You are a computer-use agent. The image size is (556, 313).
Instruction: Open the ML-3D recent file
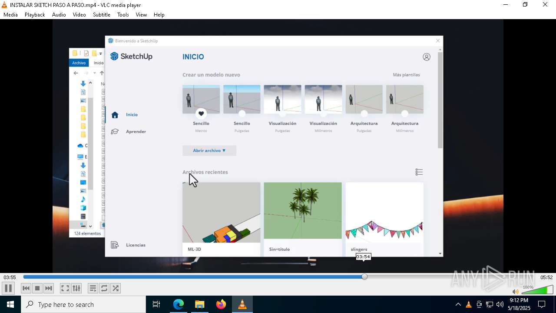tap(222, 219)
